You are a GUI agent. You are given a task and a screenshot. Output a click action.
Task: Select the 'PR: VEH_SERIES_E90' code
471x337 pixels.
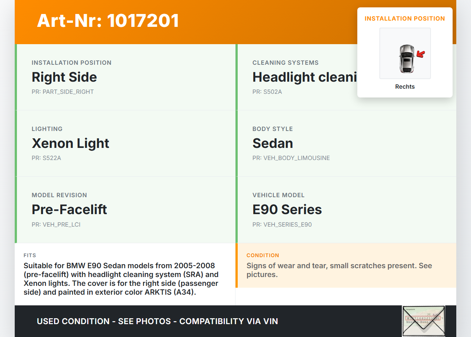pyautogui.click(x=282, y=224)
